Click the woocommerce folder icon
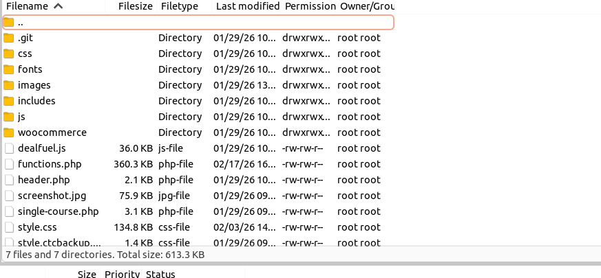The image size is (601, 278). [9, 132]
